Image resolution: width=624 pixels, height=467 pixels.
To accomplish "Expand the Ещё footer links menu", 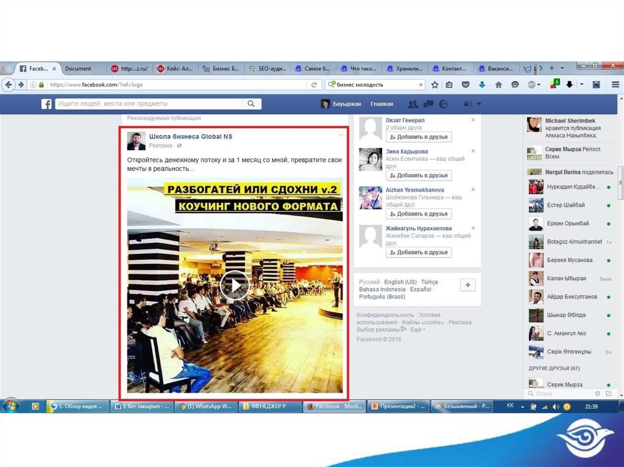I will pyautogui.click(x=416, y=329).
